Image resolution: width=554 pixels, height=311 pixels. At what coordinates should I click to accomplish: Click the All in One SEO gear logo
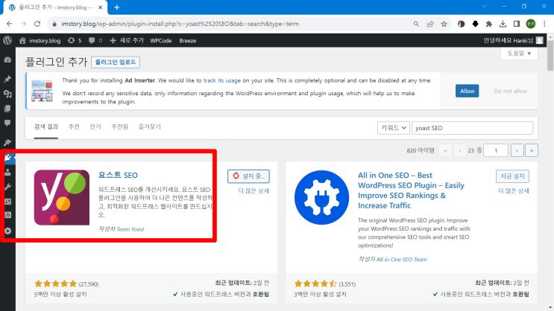tap(321, 197)
